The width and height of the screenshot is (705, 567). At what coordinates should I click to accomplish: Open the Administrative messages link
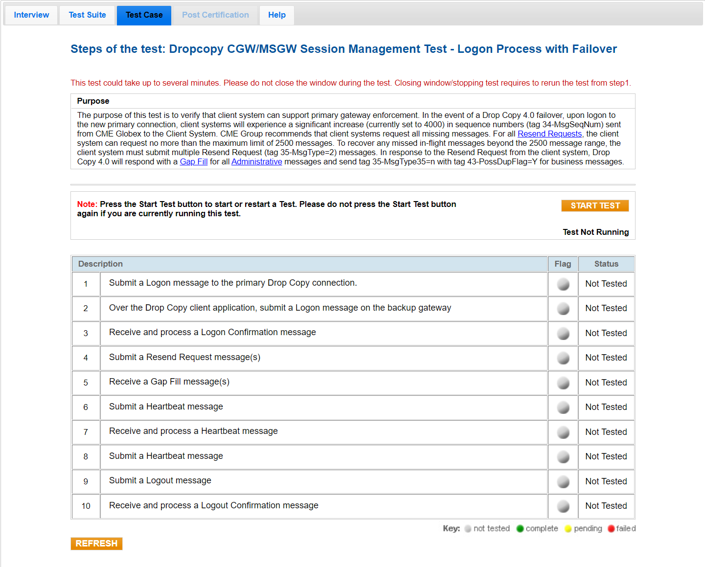(x=256, y=162)
